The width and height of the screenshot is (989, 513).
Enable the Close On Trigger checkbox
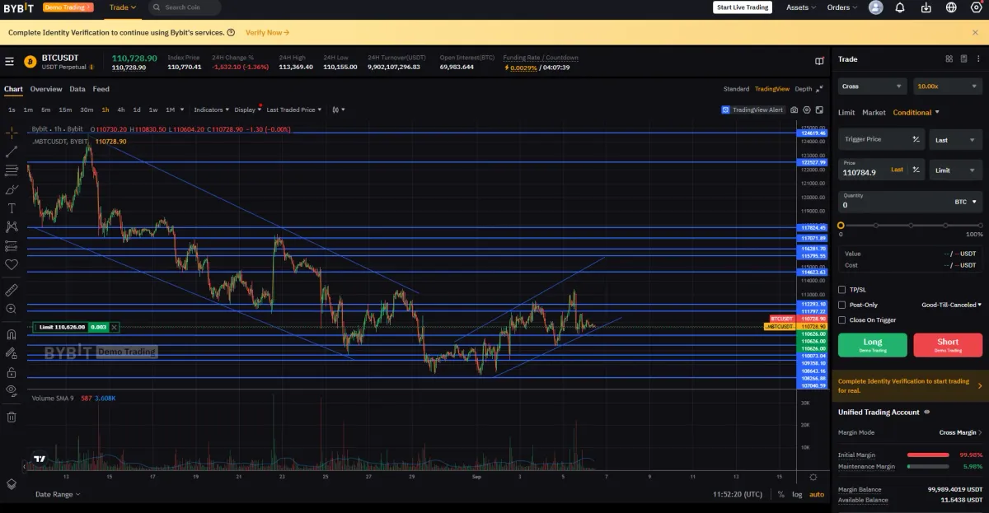coord(841,320)
